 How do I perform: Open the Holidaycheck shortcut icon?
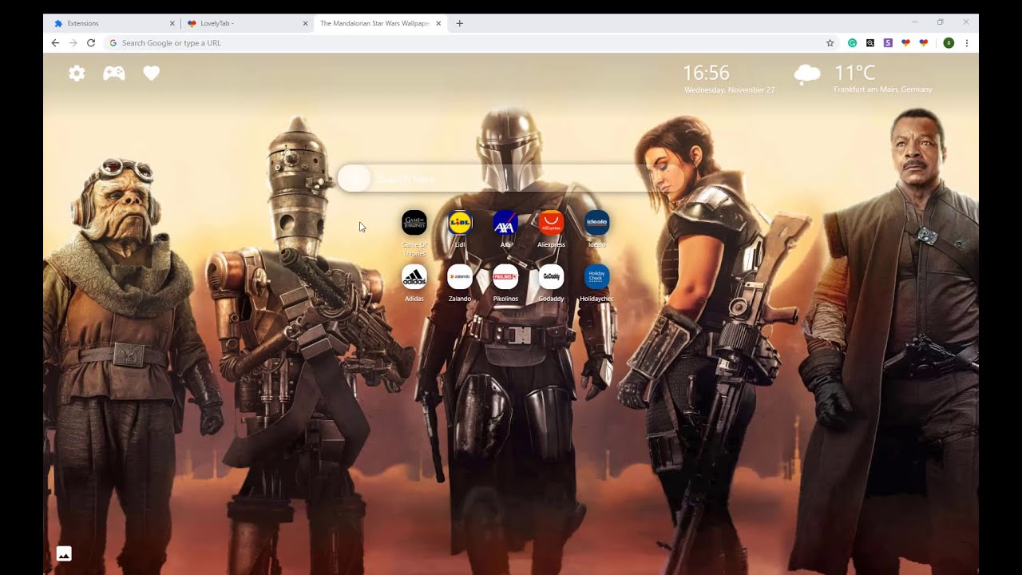click(x=596, y=277)
